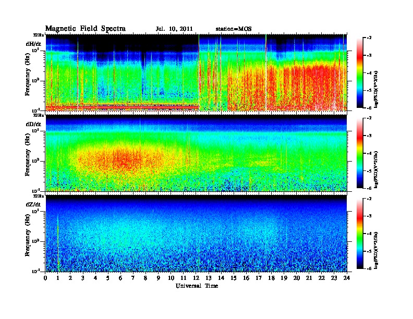Click the "-3" tick on dD/dt colorbar
Viewport: 413px width, 319px height.
(x=369, y=136)
